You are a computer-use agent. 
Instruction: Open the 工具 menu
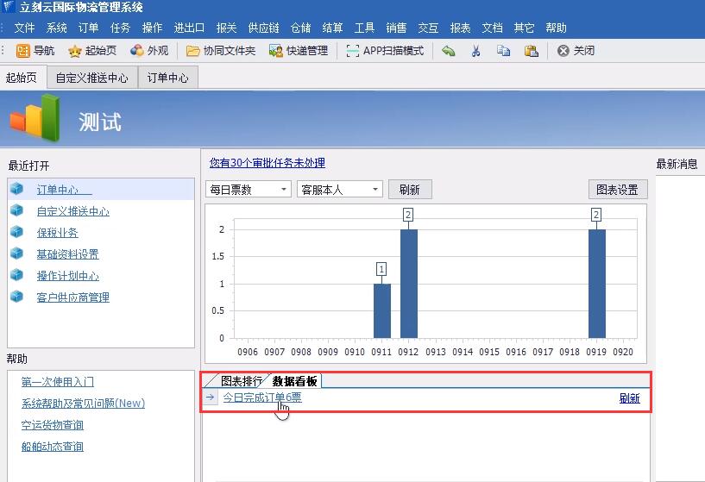pos(365,28)
